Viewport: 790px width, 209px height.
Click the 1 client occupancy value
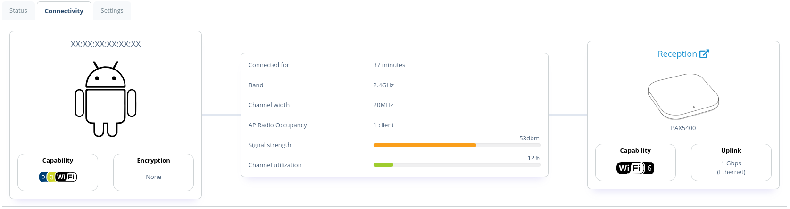[383, 125]
